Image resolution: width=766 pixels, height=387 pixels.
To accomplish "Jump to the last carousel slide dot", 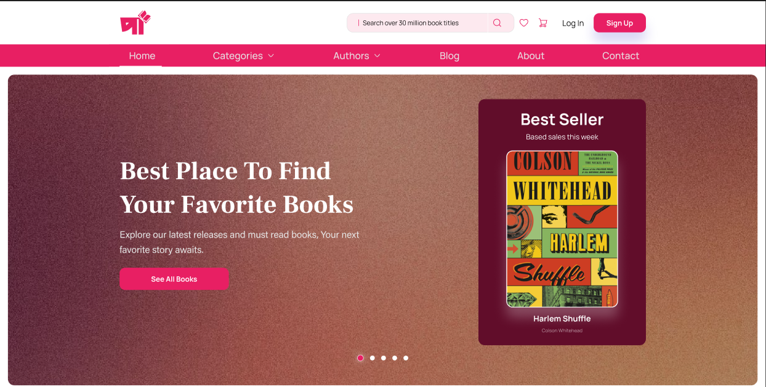I will coord(406,358).
